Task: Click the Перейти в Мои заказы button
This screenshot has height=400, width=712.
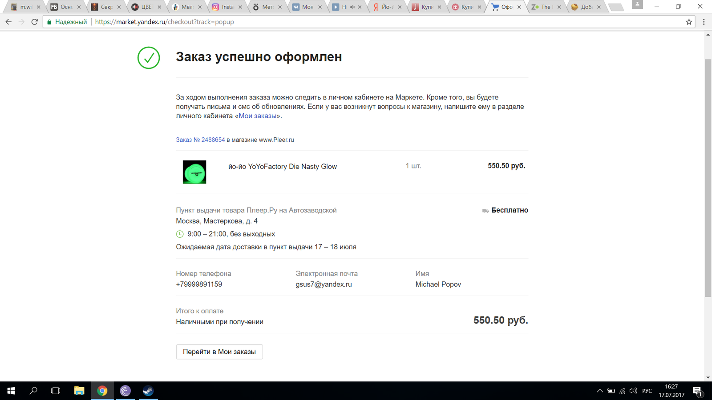Action: coord(219,352)
